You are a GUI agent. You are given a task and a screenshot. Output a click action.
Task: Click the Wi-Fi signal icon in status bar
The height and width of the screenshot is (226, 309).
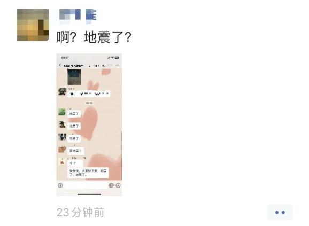pyautogui.click(x=112, y=58)
